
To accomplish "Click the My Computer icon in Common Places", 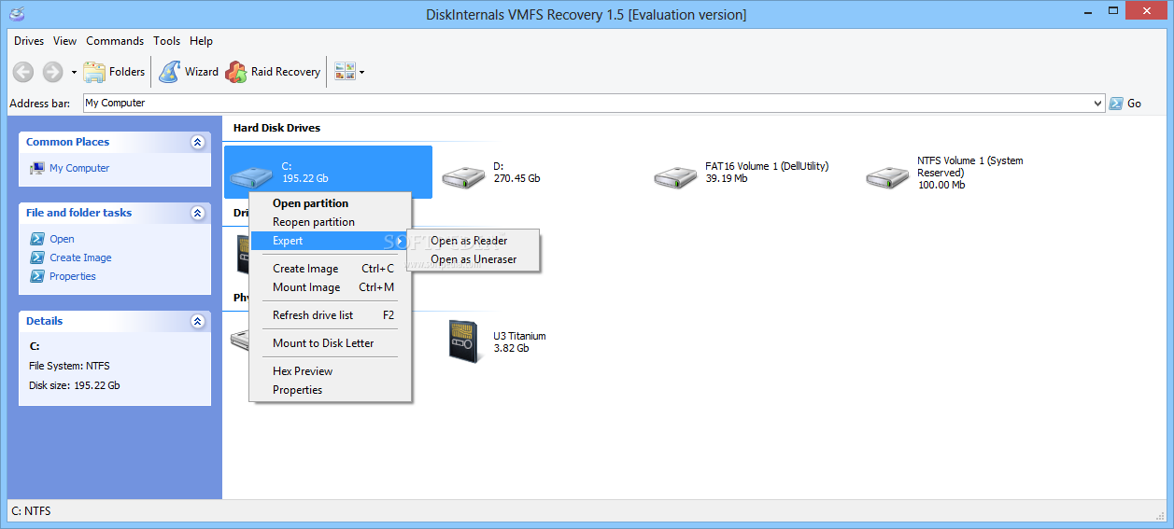I will pos(37,168).
